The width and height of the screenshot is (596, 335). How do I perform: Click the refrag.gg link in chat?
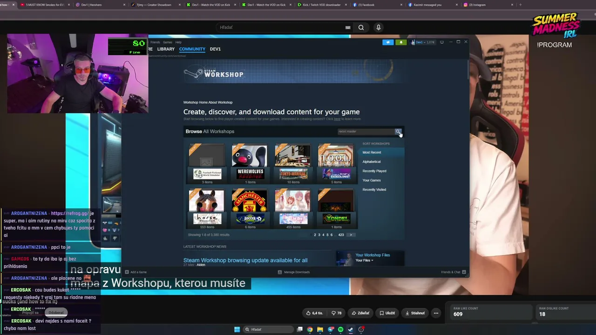[x=69, y=213]
